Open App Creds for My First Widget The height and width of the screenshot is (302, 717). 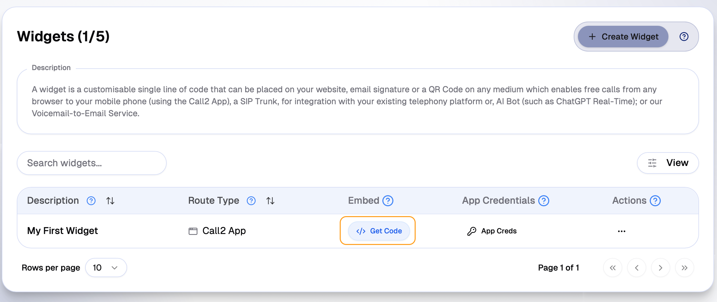tap(492, 231)
